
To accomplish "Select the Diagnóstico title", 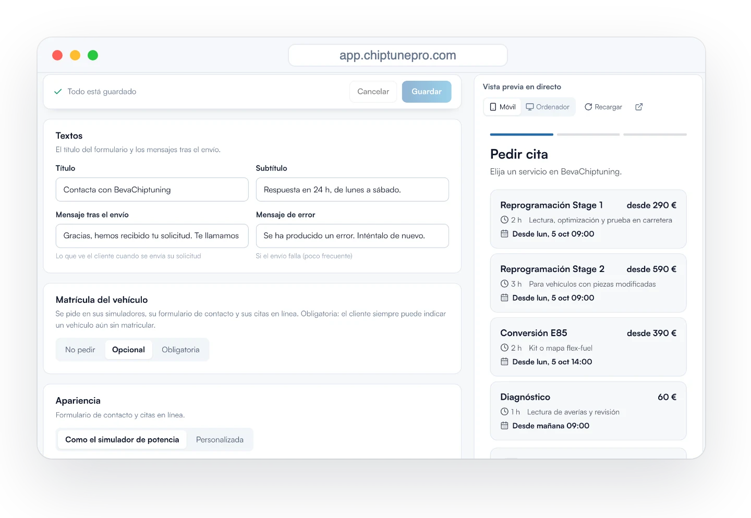I will tap(525, 397).
